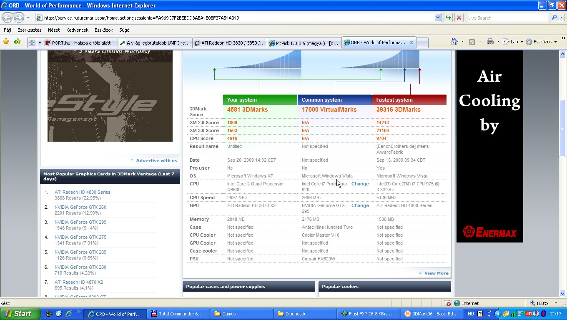This screenshot has height=320, width=567.
Task: Open the Súgó menu
Action: pos(124,30)
